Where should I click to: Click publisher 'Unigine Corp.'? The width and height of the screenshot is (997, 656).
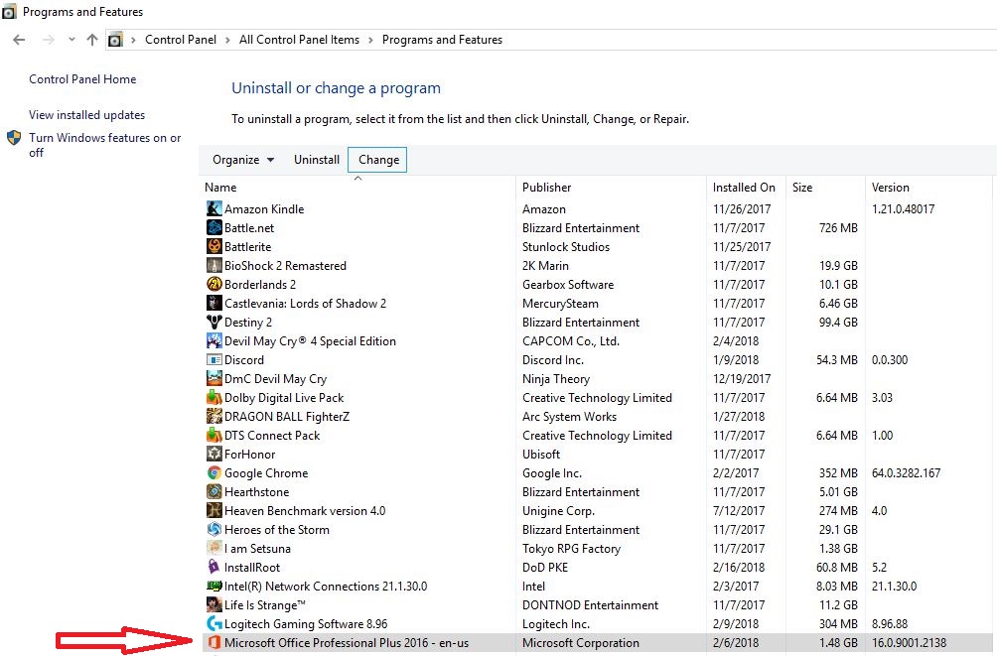pos(558,511)
